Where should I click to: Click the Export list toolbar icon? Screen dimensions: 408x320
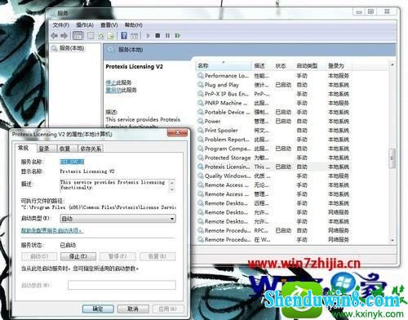coord(111,36)
